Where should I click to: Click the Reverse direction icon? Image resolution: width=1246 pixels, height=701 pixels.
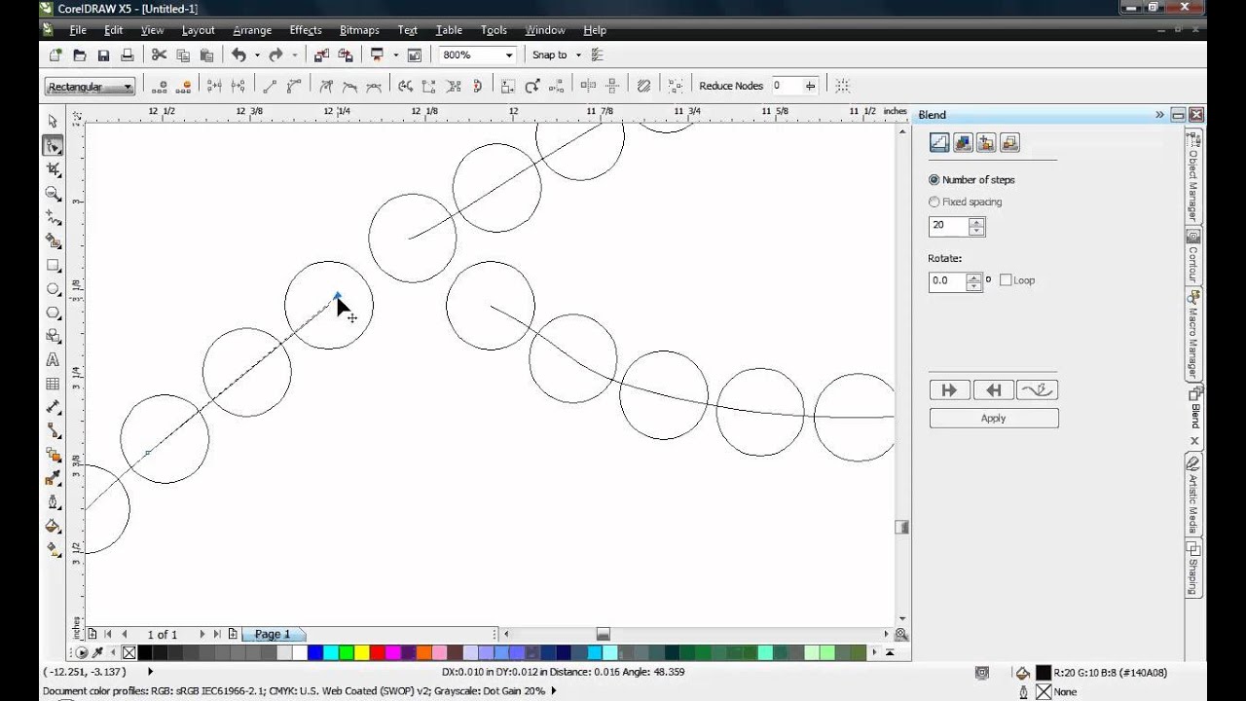coord(405,86)
